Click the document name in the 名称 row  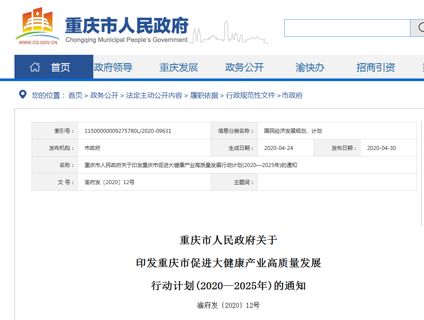click(x=191, y=165)
